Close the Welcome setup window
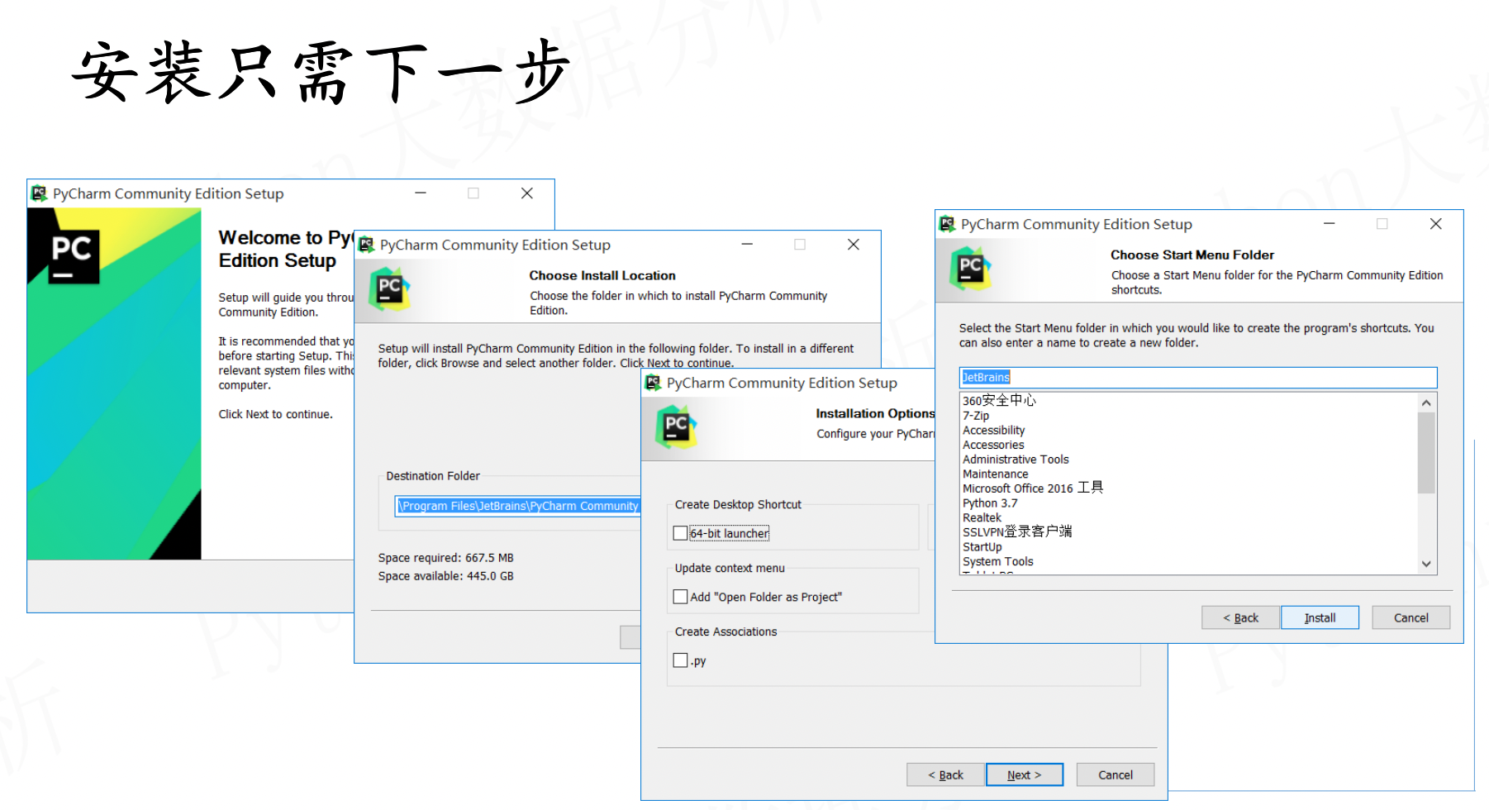 526,193
